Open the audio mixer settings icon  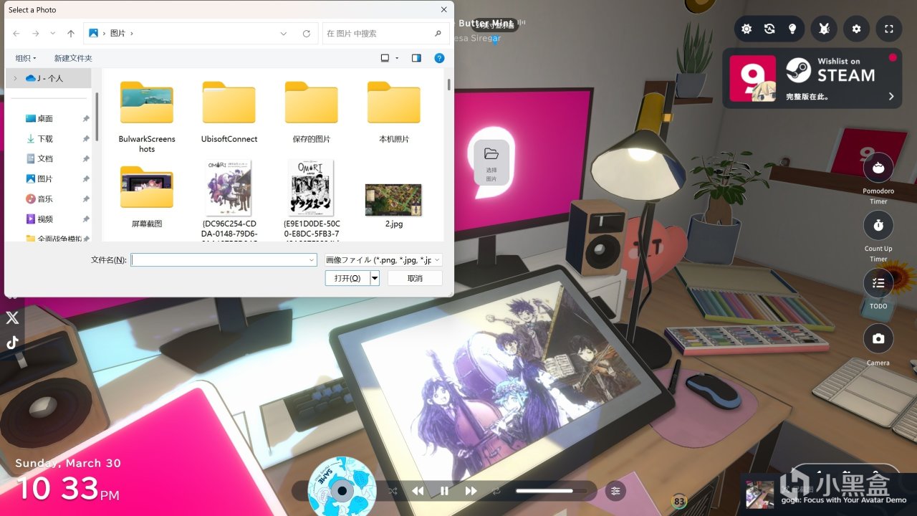(x=615, y=491)
